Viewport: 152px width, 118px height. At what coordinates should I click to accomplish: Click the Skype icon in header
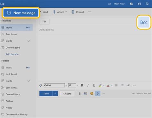point(131,4)
